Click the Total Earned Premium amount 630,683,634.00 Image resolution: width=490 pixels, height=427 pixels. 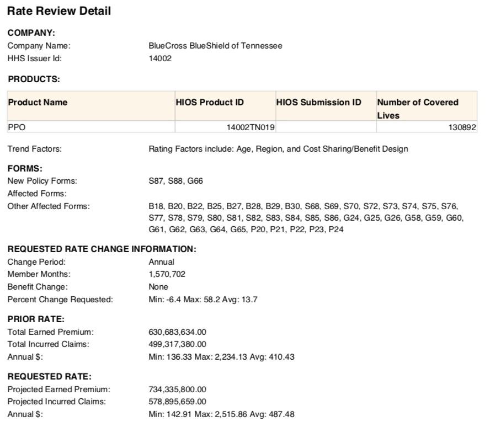click(177, 332)
